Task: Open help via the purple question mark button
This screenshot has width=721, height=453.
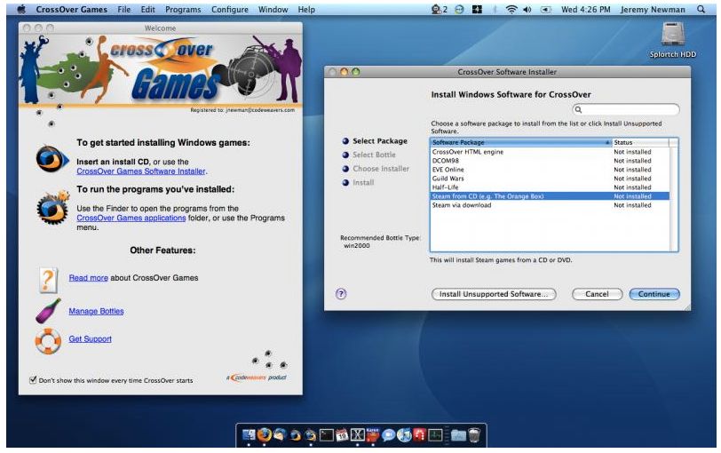Action: tap(341, 293)
